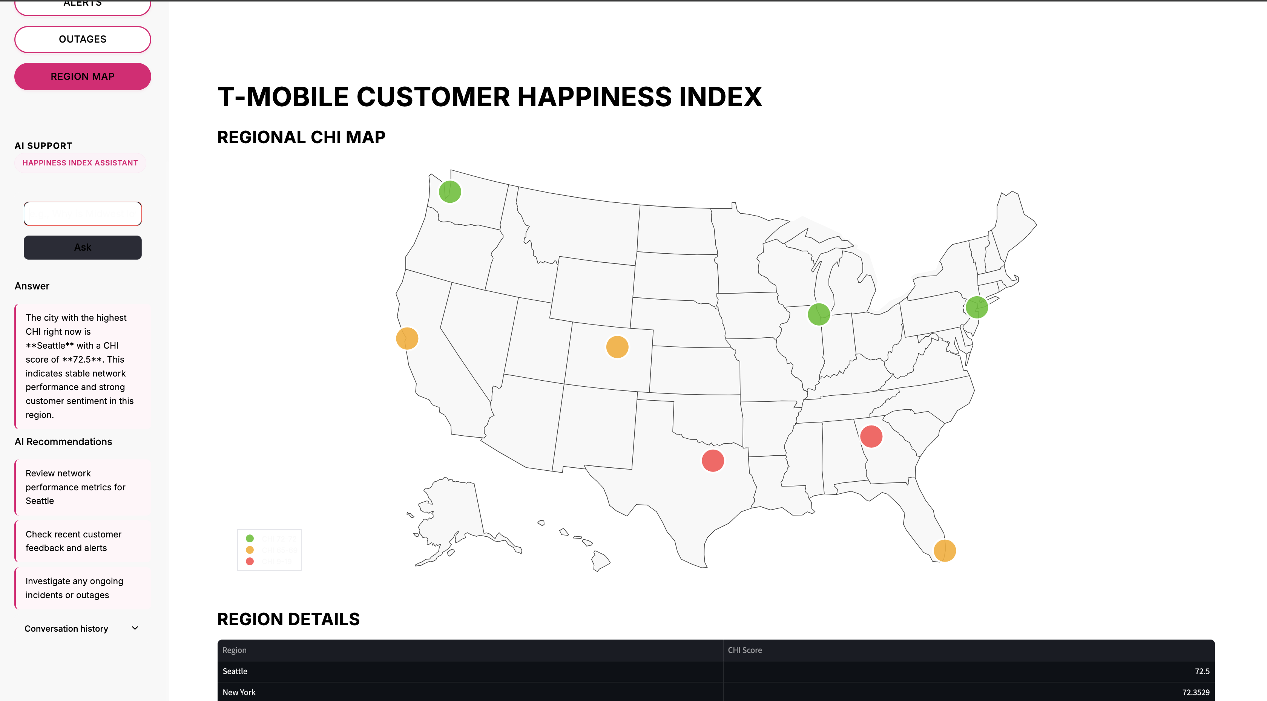1267x701 pixels.
Task: Click the orange San Francisco marker on the map
Action: [407, 339]
